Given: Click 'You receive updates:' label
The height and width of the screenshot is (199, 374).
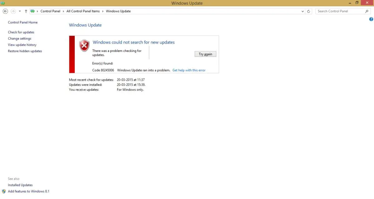Looking at the screenshot, I should (84, 90).
